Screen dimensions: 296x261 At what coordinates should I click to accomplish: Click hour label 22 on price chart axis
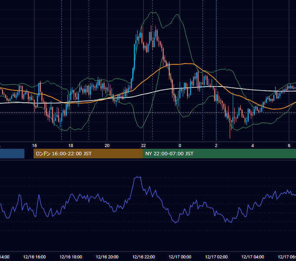pyautogui.click(x=144, y=146)
